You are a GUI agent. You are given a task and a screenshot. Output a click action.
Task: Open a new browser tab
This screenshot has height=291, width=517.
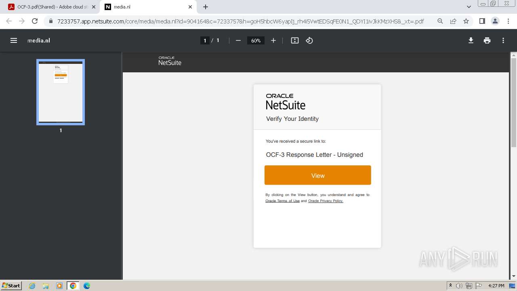(206, 7)
